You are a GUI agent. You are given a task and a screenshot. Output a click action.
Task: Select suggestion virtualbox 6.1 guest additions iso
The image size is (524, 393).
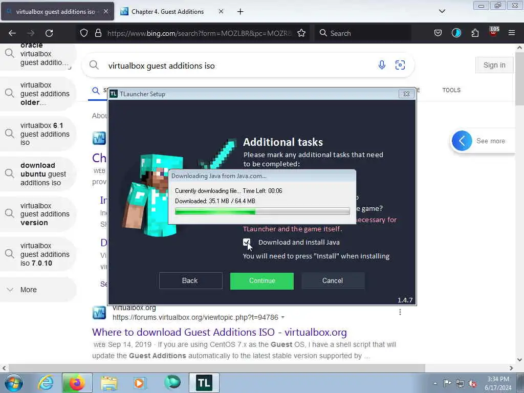point(38,134)
